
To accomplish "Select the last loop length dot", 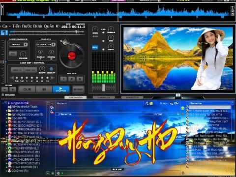I will click(x=47, y=78).
